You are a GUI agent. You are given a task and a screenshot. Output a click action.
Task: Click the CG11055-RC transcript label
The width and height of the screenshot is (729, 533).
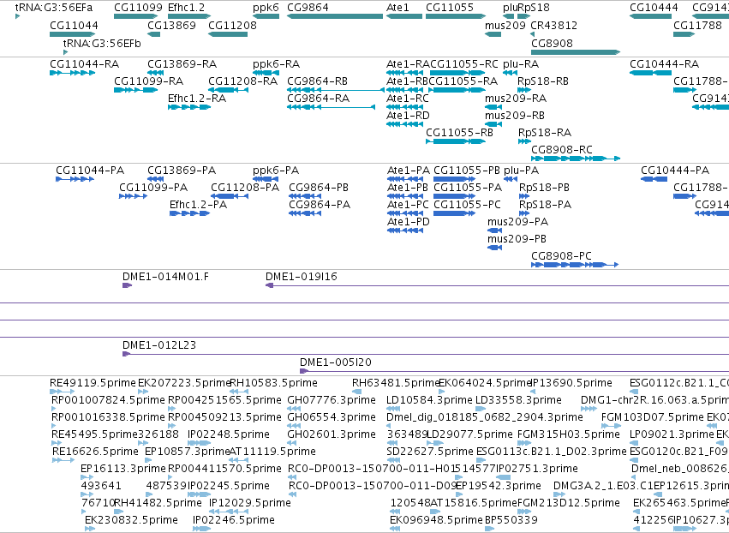point(464,63)
